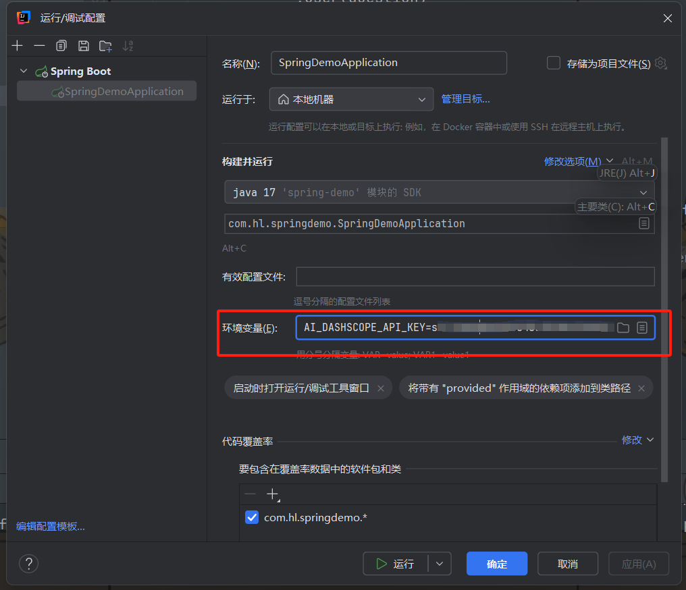Viewport: 686px width, 590px height.
Task: Confirm with the OK button
Action: click(x=496, y=564)
